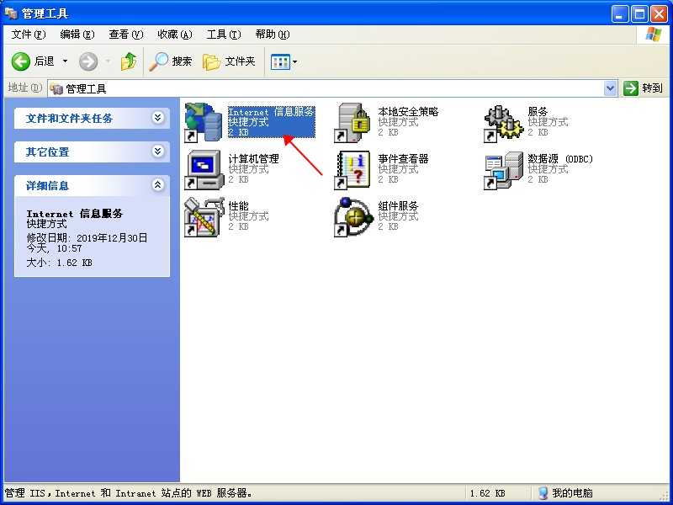Open the 帮助(H) menu
Viewport: 673px width, 505px height.
point(273,35)
